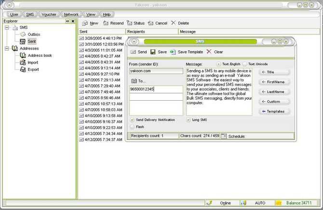Insert Title placeholder into message

pos(274,72)
